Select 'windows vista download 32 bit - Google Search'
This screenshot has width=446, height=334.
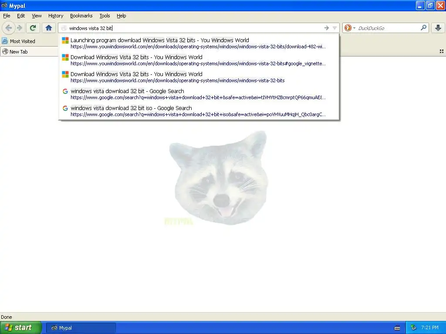(x=199, y=94)
